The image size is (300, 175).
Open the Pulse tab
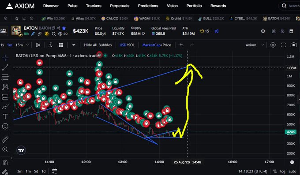72,6
